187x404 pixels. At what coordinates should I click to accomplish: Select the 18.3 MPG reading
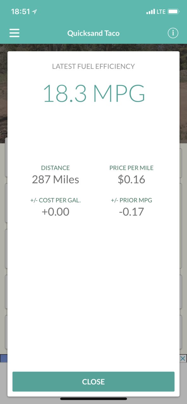tap(94, 93)
